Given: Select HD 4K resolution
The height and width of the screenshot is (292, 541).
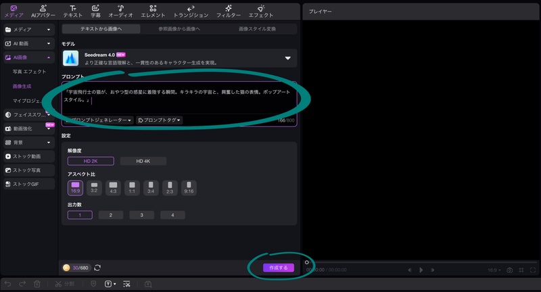Looking at the screenshot, I should click(x=143, y=161).
